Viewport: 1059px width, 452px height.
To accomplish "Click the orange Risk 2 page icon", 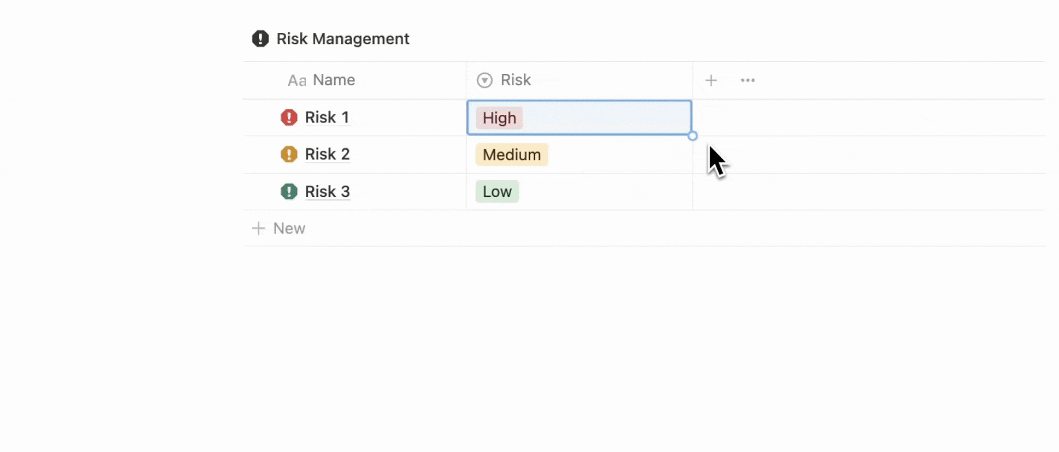I will point(289,154).
